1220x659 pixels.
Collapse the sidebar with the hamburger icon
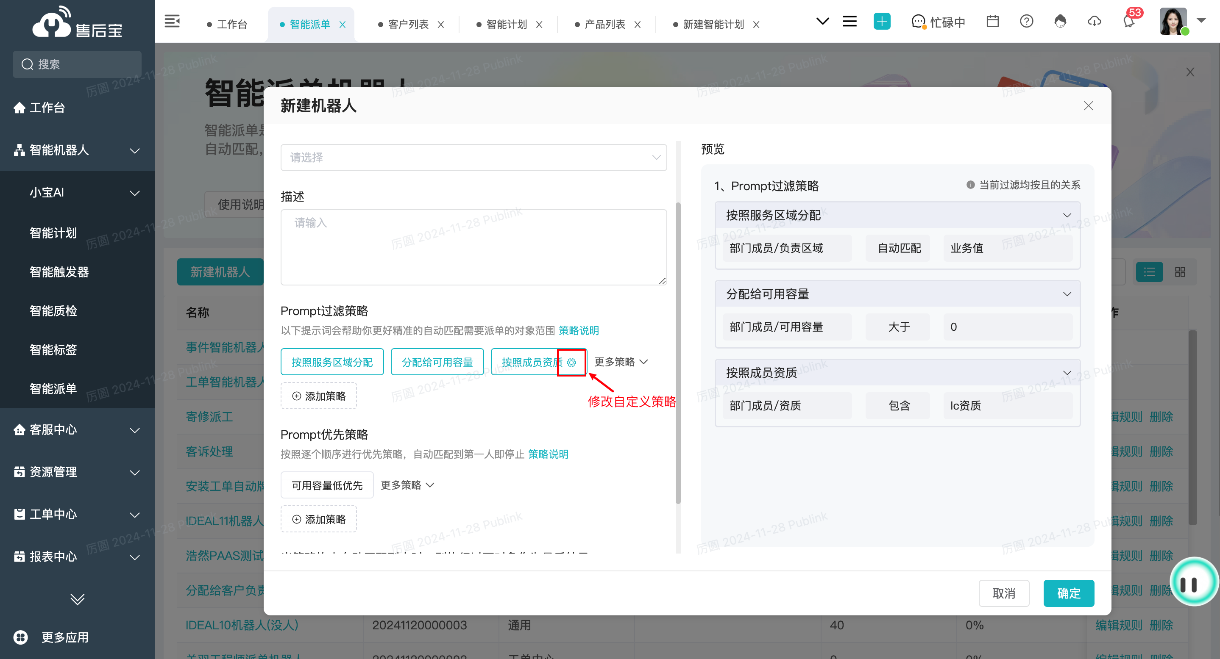[x=172, y=21]
